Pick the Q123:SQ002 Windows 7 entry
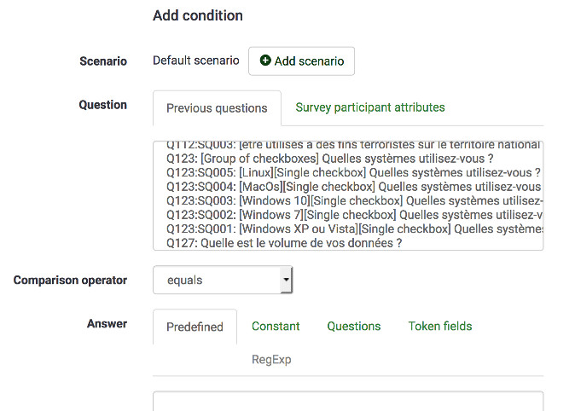 [350, 215]
